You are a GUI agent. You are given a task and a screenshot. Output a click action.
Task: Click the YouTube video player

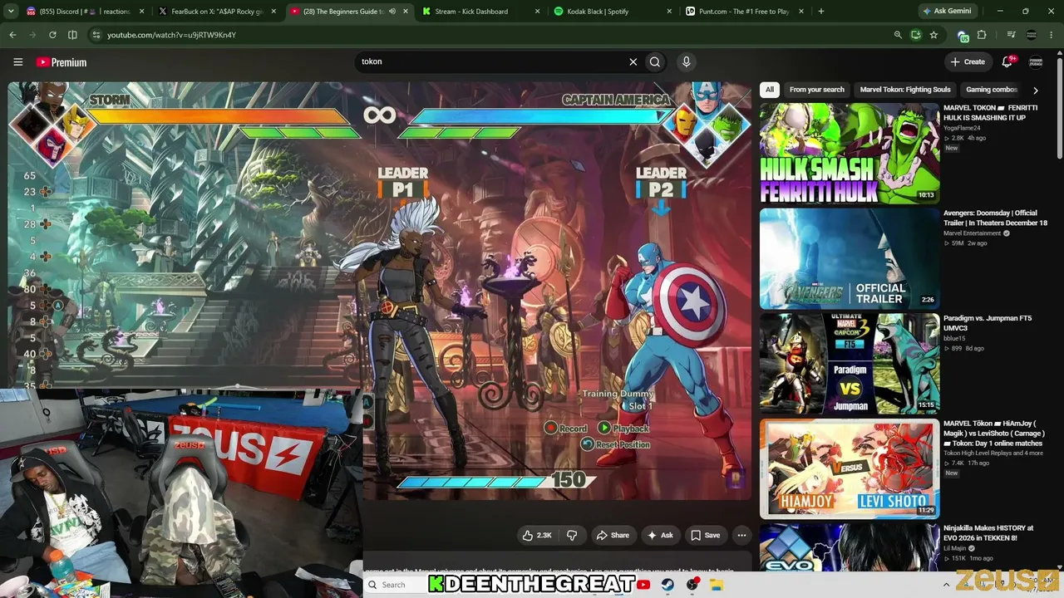380,291
